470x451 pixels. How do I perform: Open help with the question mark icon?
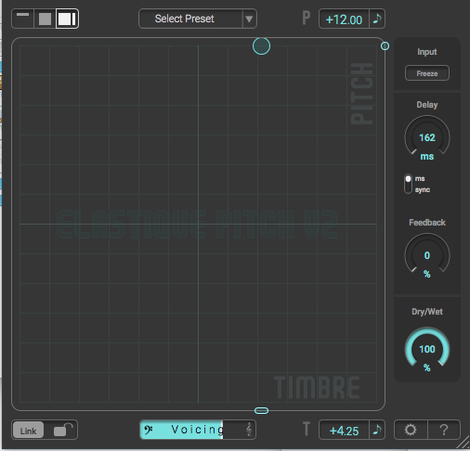click(x=444, y=430)
